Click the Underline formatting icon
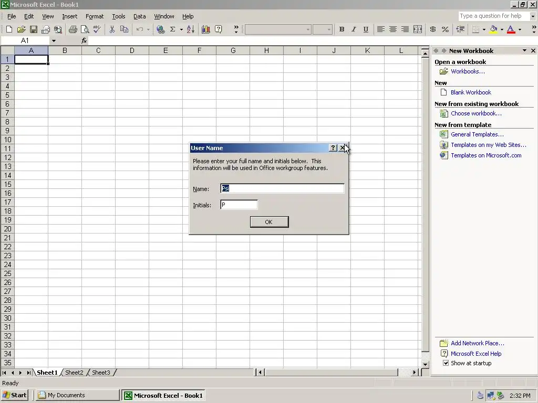 (366, 29)
